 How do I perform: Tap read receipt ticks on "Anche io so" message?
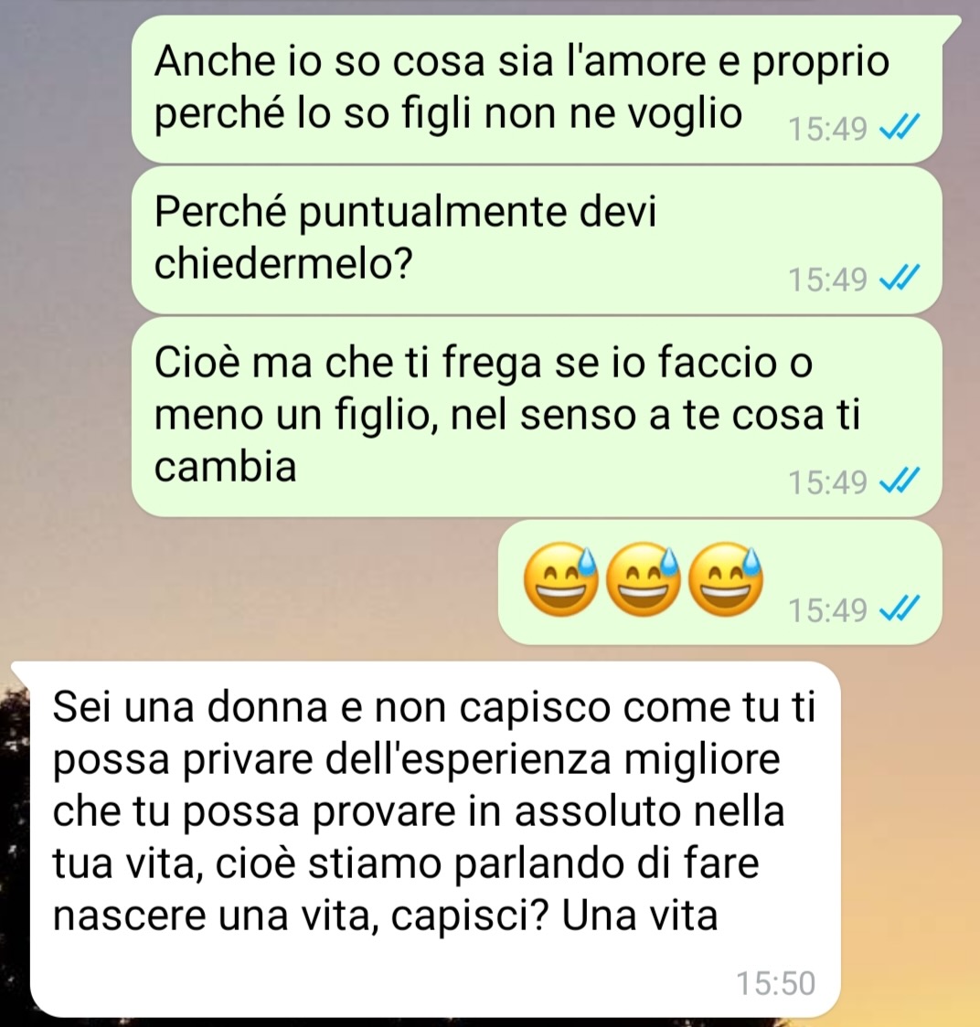(x=900, y=128)
